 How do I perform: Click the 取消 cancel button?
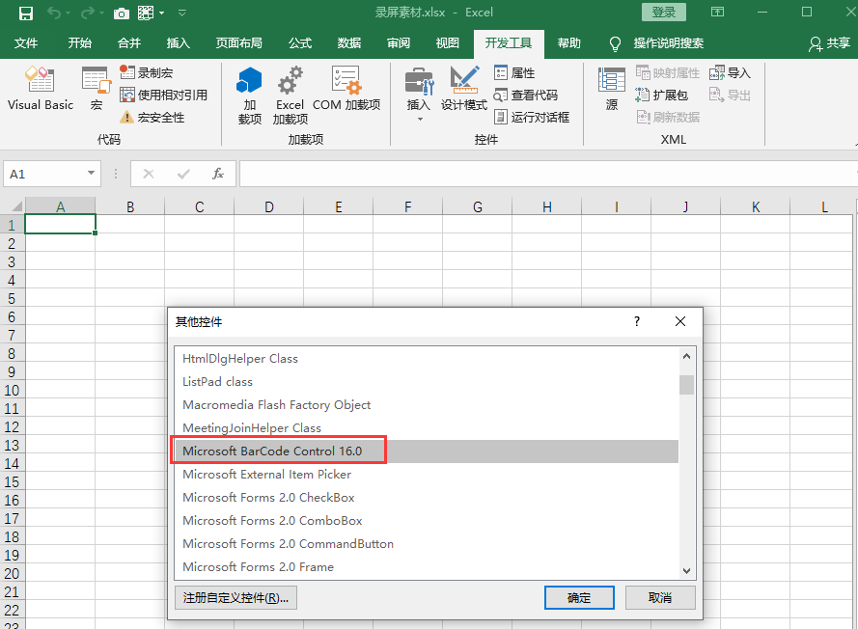tap(660, 598)
